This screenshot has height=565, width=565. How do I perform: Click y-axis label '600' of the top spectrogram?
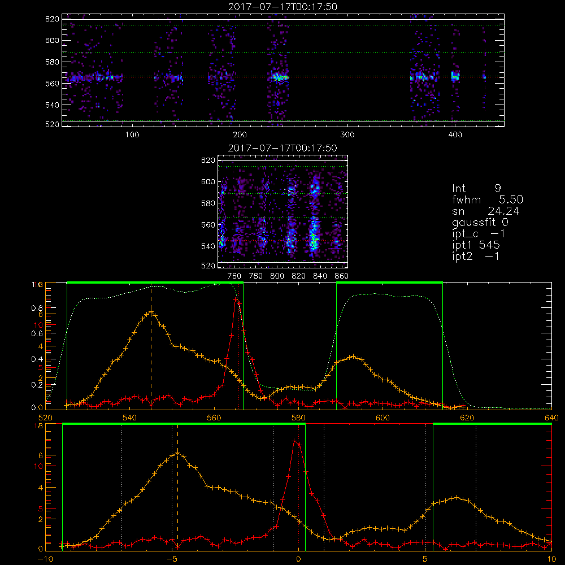(x=52, y=40)
